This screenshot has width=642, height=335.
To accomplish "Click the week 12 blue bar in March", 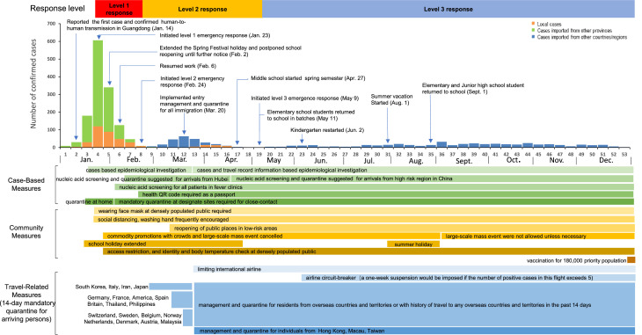I will click(184, 142).
